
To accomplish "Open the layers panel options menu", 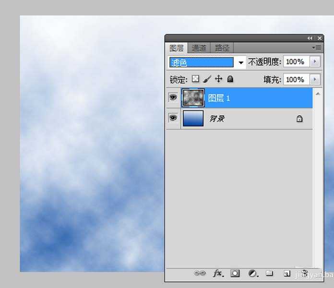I will pos(316,48).
